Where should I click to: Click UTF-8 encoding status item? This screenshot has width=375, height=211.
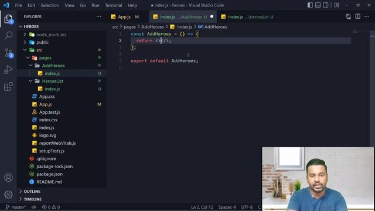247,207
